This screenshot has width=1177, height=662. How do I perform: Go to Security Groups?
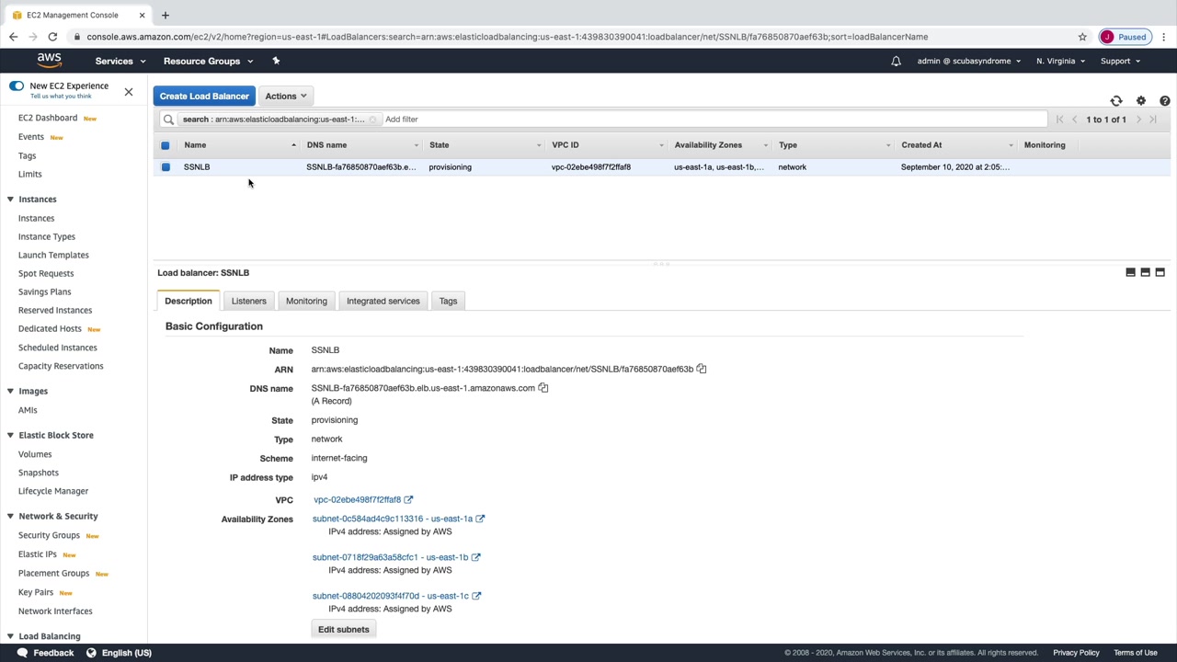click(x=49, y=535)
